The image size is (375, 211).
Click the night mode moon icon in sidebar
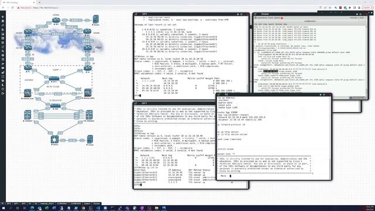(x=2, y=85)
